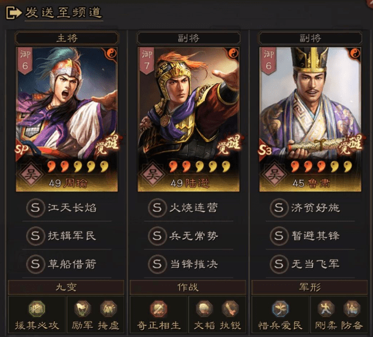373x337 pixels.
Task: Select the 执锐 trait icon
Action: point(230,309)
